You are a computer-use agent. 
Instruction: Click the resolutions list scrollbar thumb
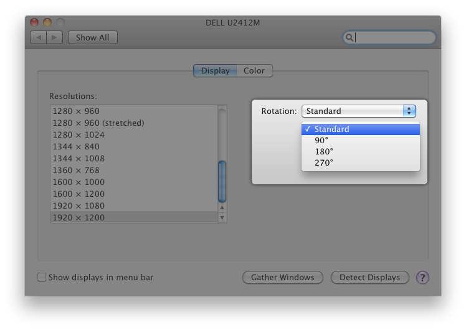coord(222,181)
